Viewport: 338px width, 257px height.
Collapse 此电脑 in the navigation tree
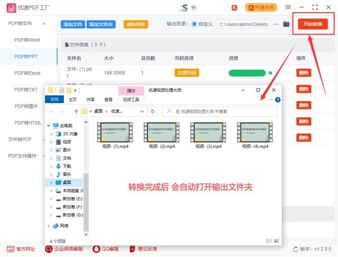click(49, 125)
